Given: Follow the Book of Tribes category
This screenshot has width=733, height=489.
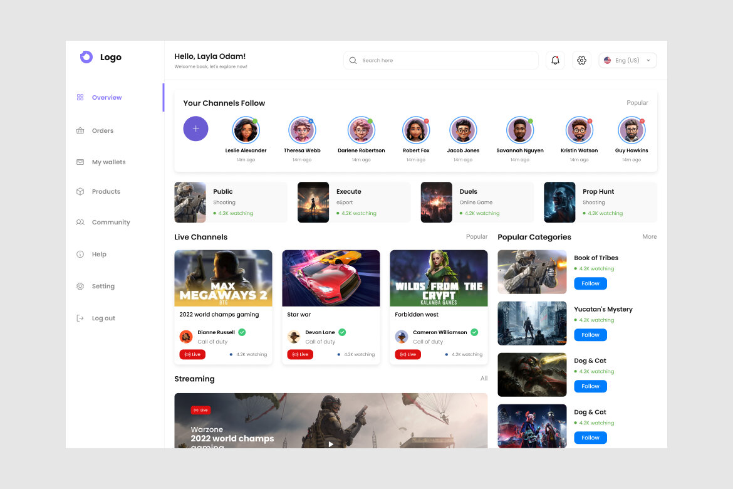Looking at the screenshot, I should pos(590,283).
